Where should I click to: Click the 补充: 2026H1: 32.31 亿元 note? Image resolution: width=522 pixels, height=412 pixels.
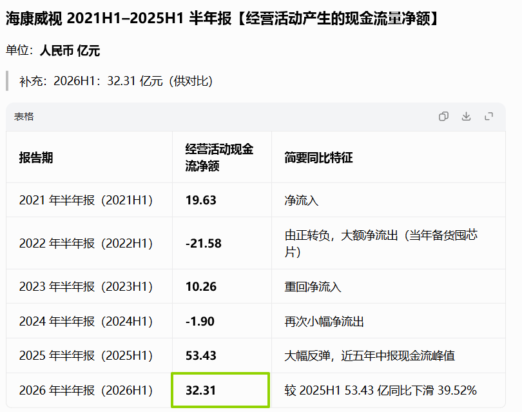(x=116, y=81)
